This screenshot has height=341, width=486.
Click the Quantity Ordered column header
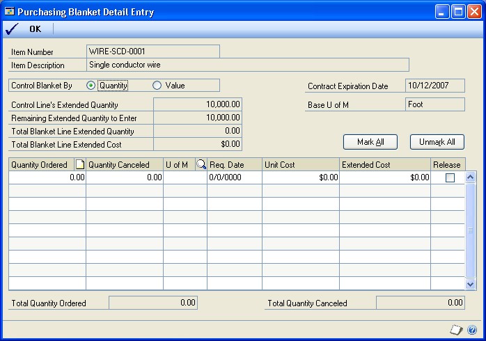click(42, 164)
